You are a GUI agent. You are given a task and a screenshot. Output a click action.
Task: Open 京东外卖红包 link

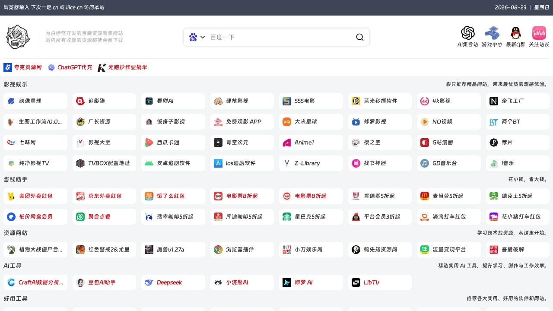pos(105,196)
